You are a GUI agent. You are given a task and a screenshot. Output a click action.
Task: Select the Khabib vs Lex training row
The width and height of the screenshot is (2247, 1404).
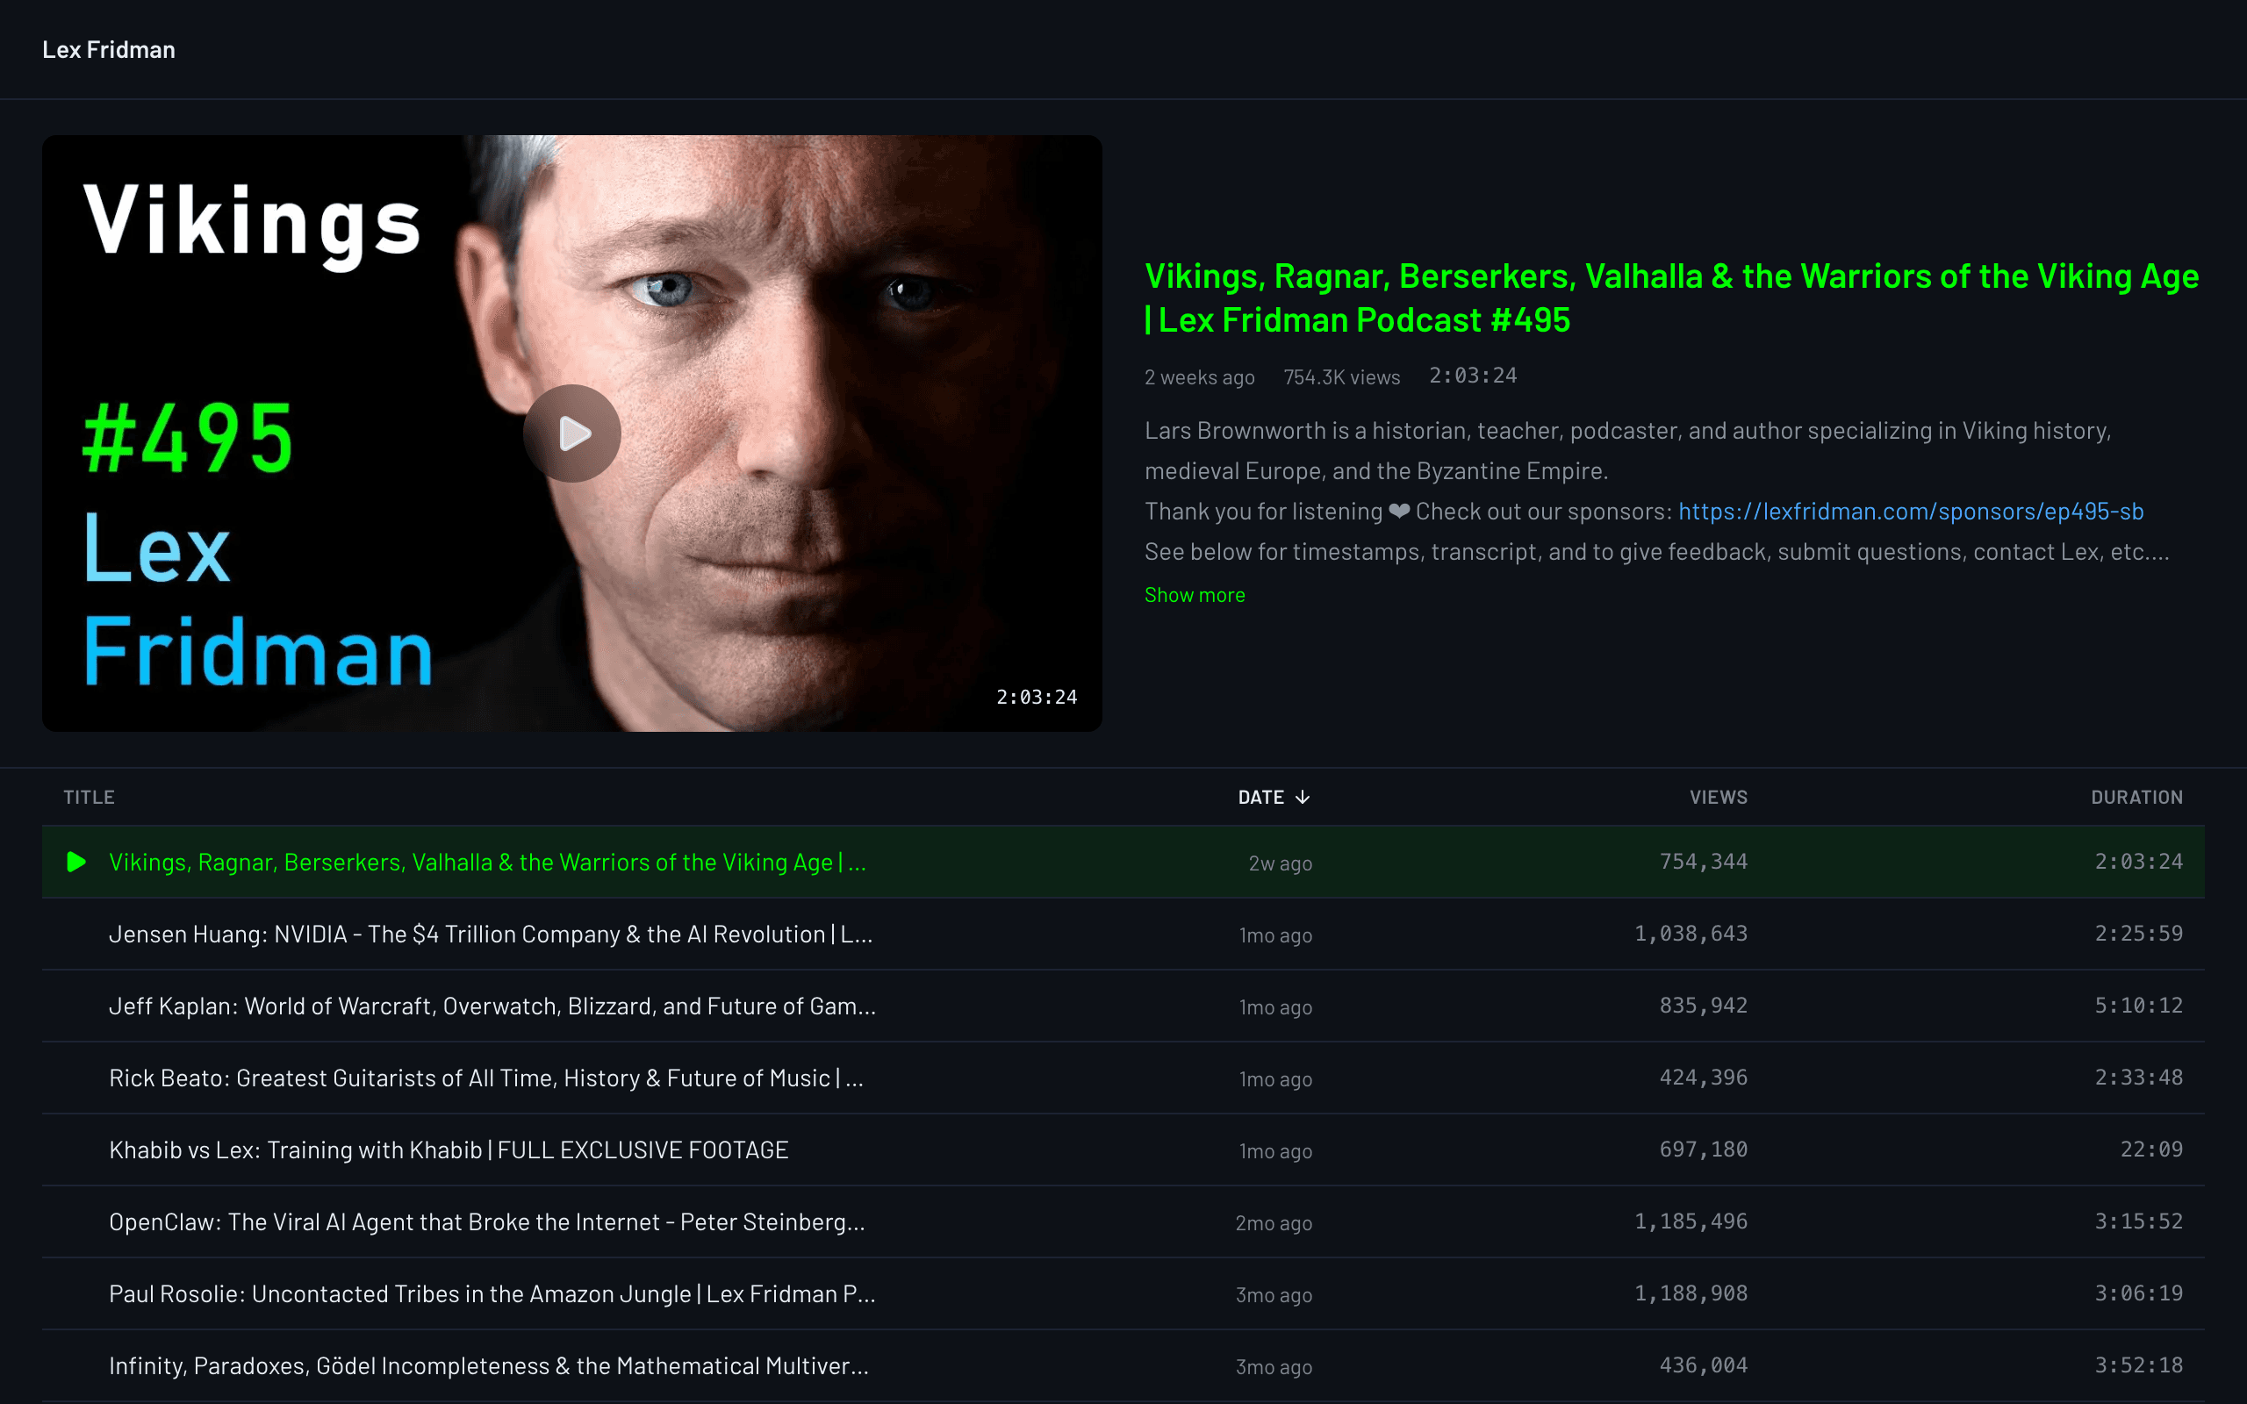(1123, 1150)
